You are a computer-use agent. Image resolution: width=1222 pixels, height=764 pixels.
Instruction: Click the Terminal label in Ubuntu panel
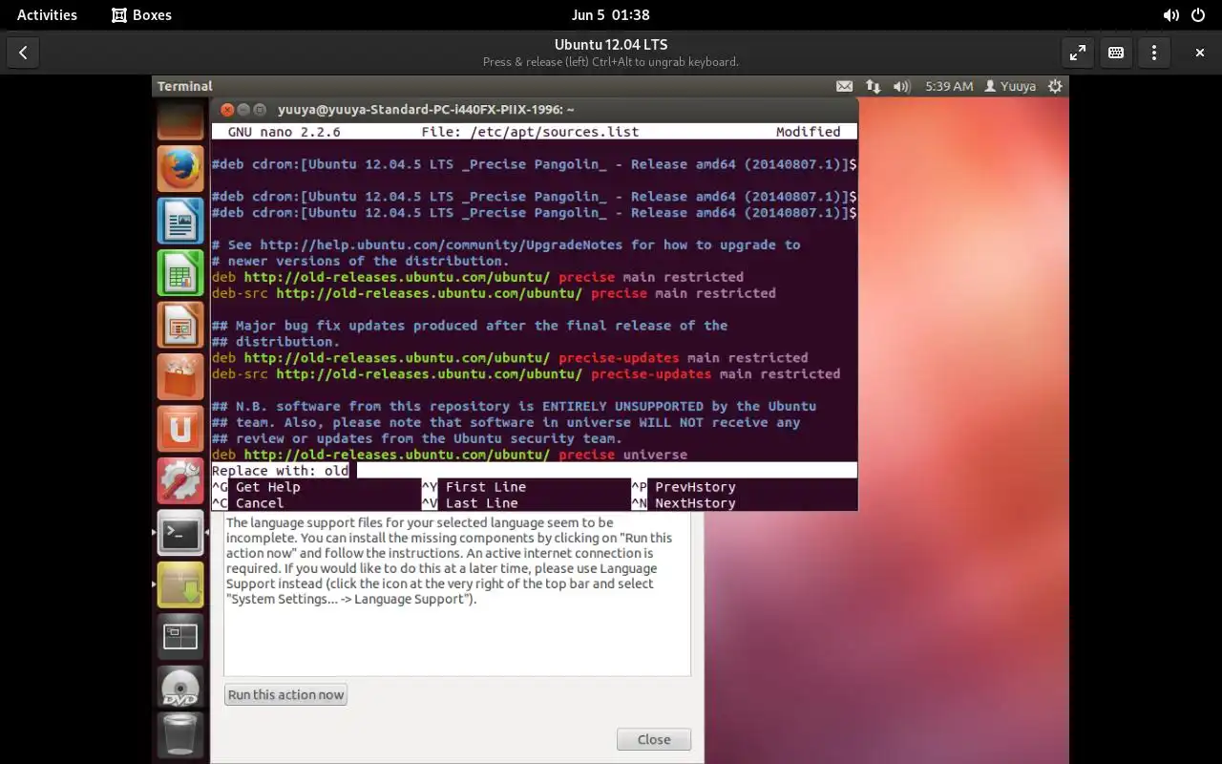click(184, 86)
